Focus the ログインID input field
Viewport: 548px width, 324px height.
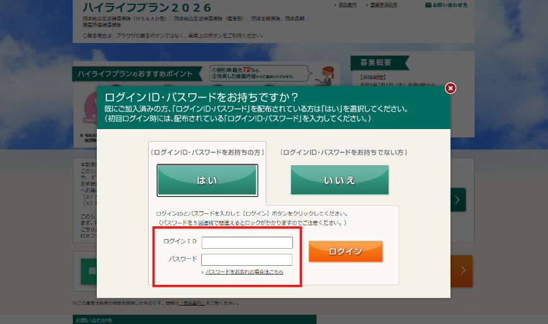(247, 242)
